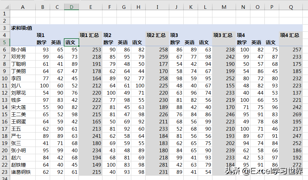The width and height of the screenshot is (308, 180).
Task: Click the '数学' header under 项4
Action: 243,43
